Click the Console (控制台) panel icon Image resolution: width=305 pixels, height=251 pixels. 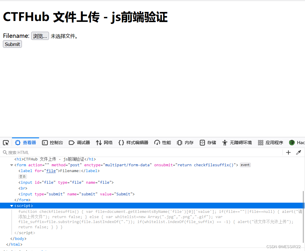tap(45, 143)
